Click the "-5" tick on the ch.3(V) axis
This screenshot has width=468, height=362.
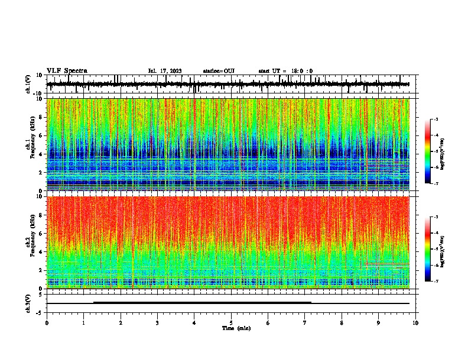click(40, 313)
